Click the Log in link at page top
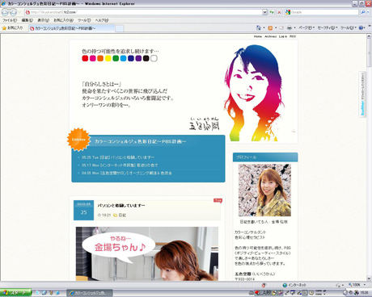Screen dimensions: 372x297 pos(283,36)
